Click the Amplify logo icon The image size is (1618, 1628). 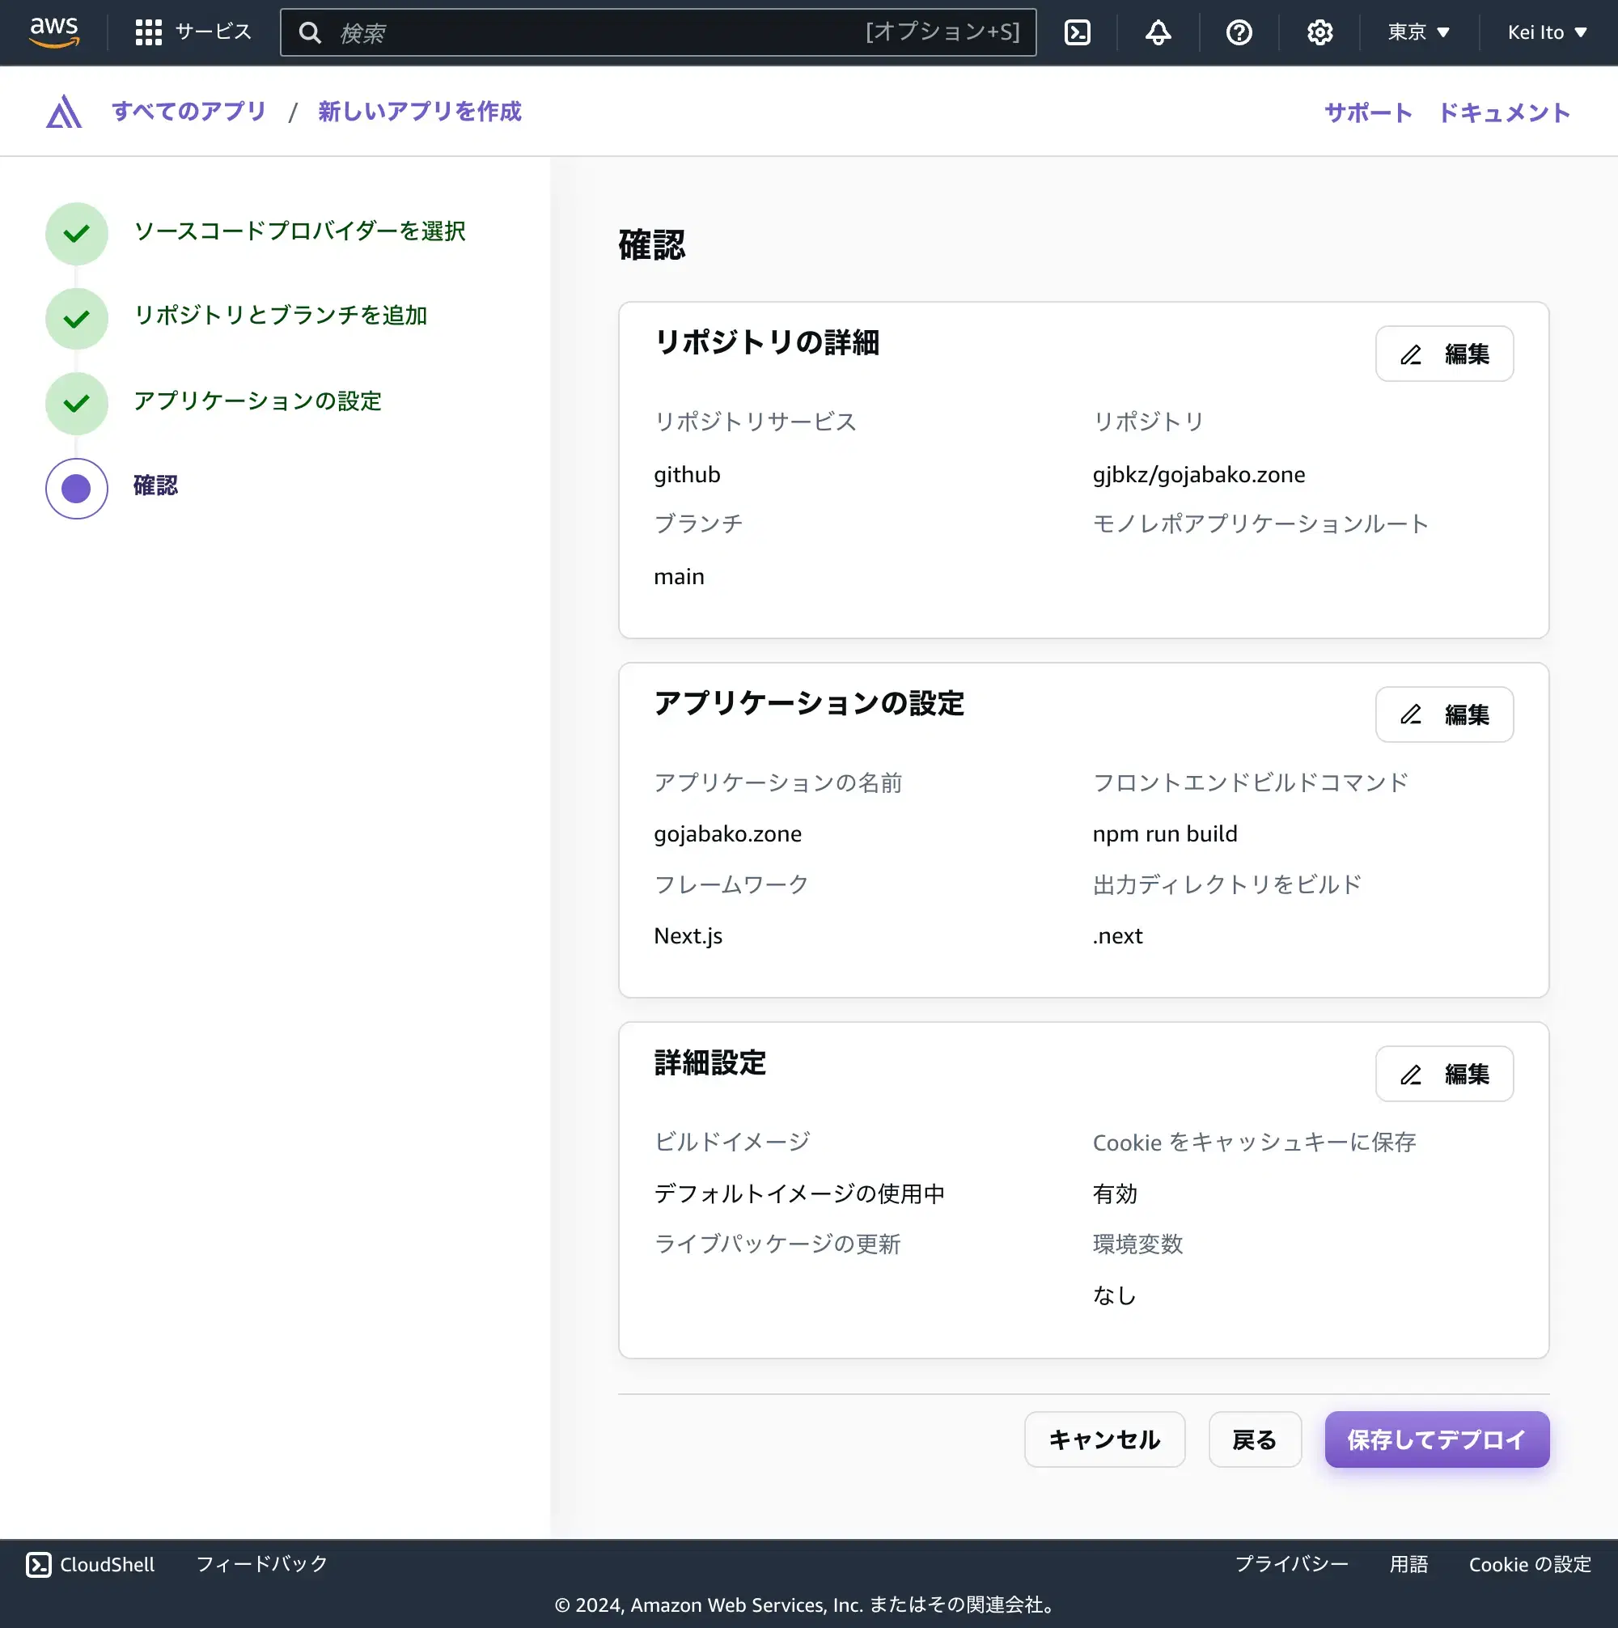tap(64, 111)
